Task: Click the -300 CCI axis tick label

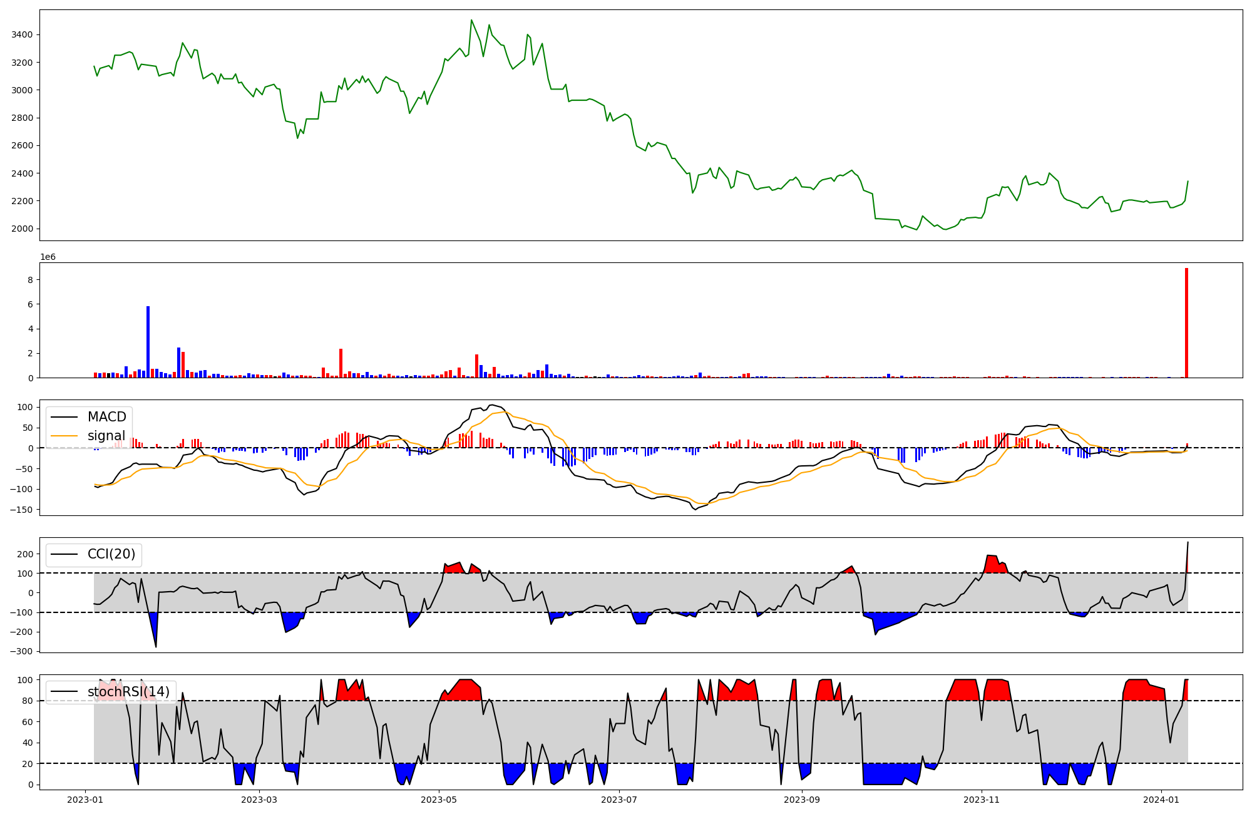Action: point(21,651)
